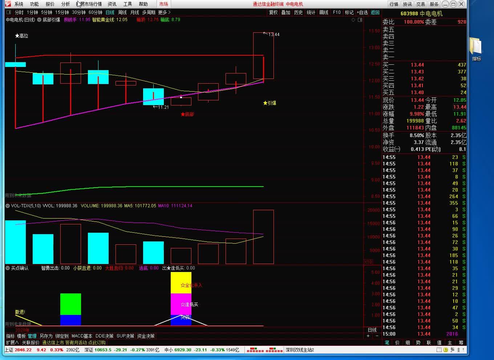Click the 画线 toolbar button
The height and width of the screenshot is (360, 494).
324,12
